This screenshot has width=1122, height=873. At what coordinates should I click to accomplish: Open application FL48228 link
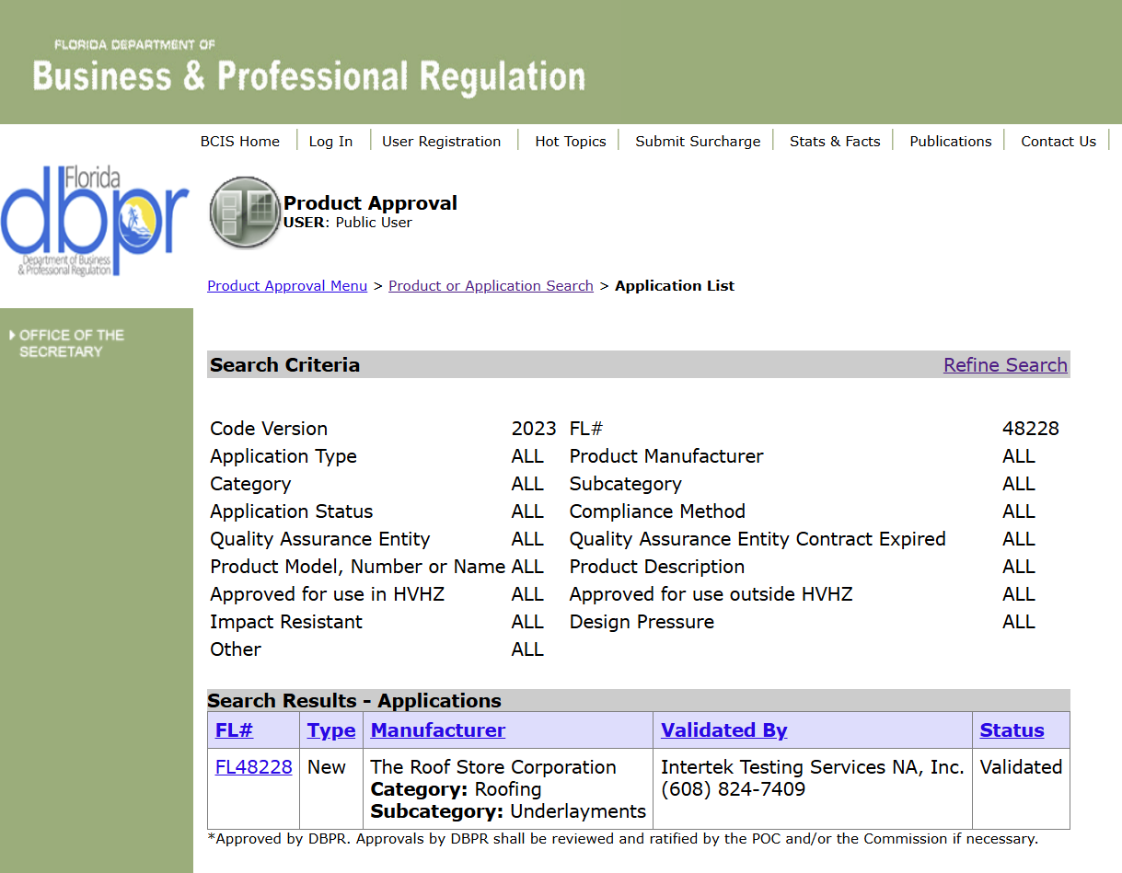254,767
